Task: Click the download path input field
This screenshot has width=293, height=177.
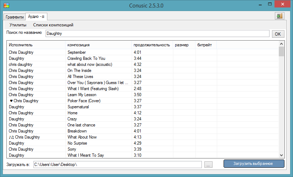Action: pyautogui.click(x=117, y=165)
